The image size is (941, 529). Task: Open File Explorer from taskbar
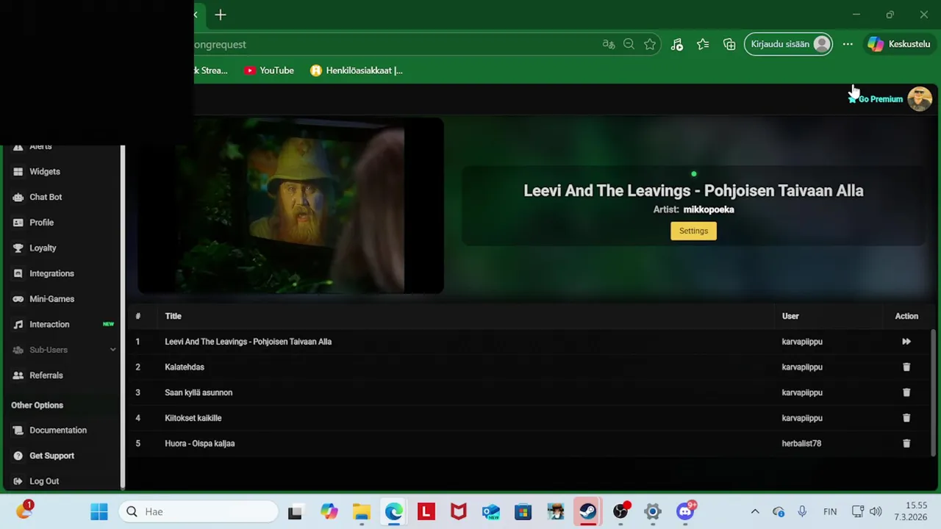point(361,511)
